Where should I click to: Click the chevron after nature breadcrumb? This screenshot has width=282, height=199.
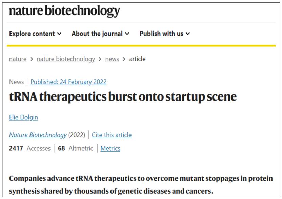point(32,59)
